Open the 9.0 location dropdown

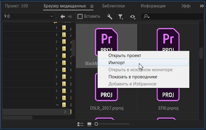tap(28, 17)
